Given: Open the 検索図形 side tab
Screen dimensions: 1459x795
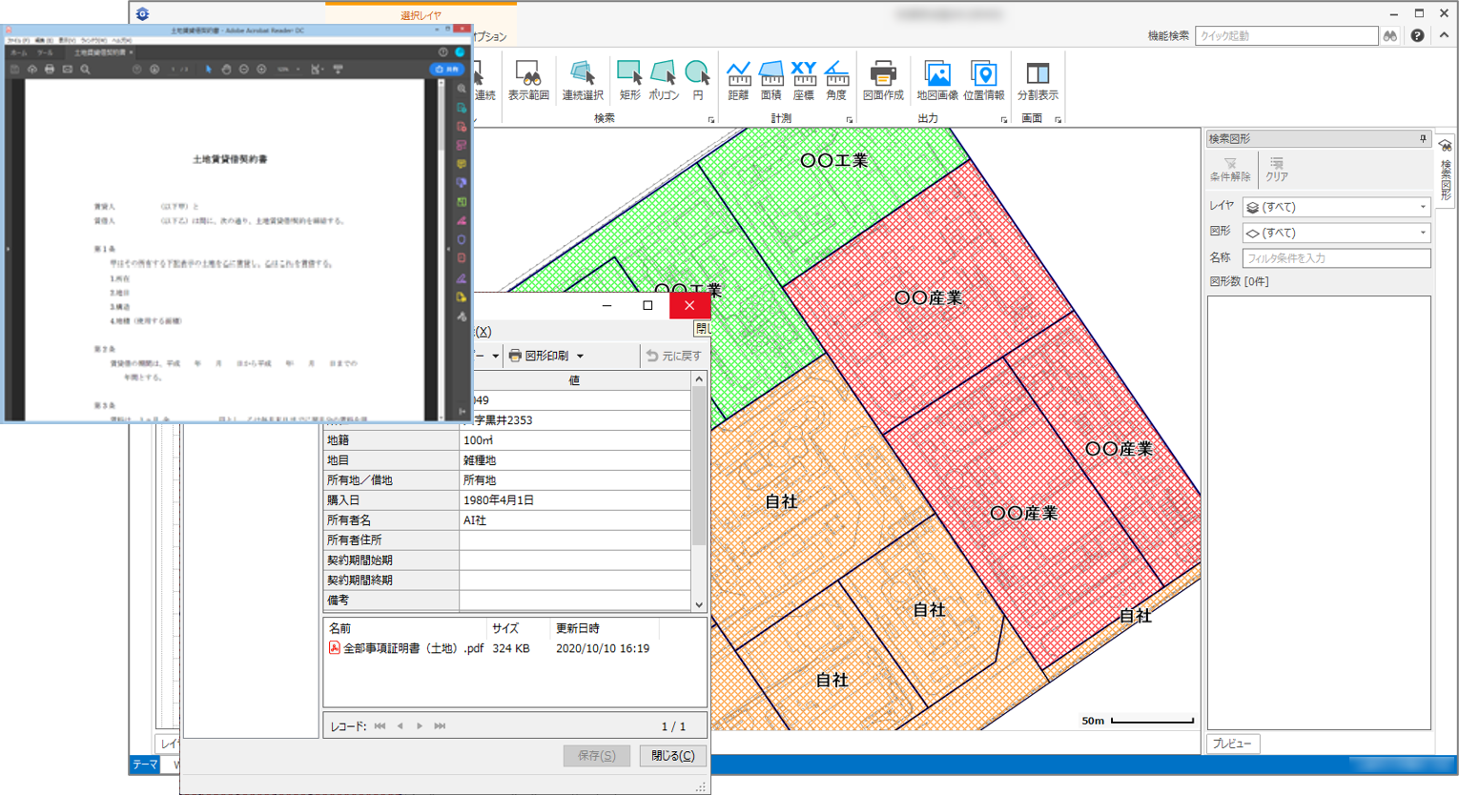Looking at the screenshot, I should tap(1446, 169).
